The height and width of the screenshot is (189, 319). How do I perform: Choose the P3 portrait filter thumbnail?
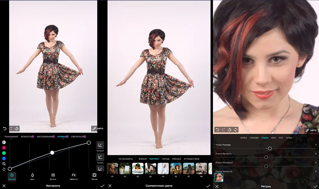(137, 168)
